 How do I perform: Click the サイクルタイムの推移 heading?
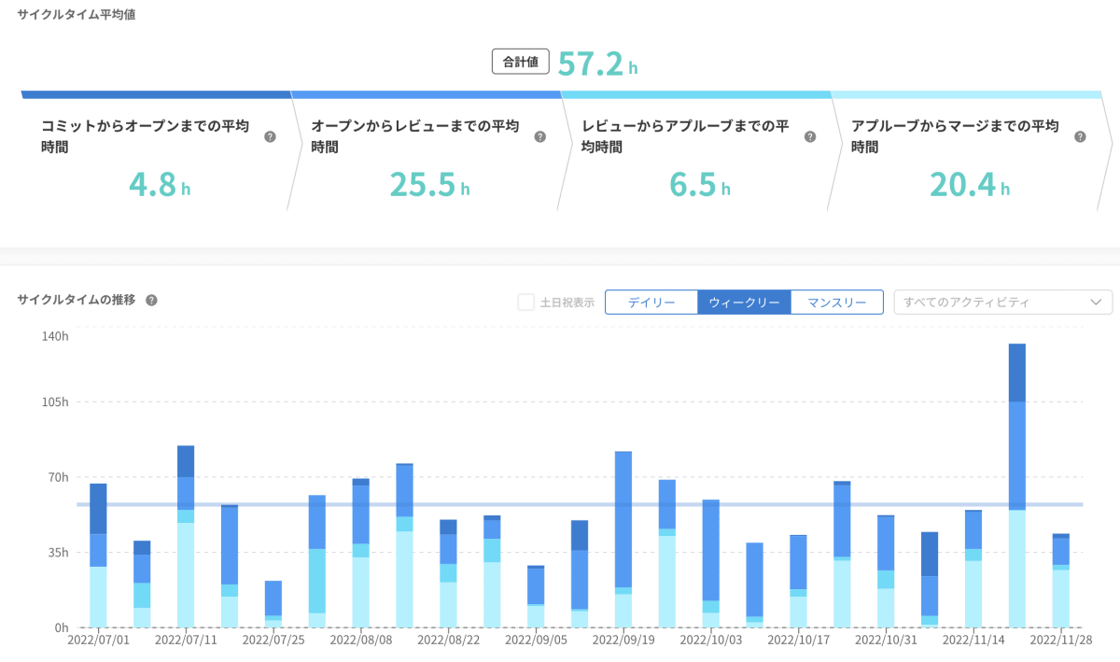tap(77, 301)
